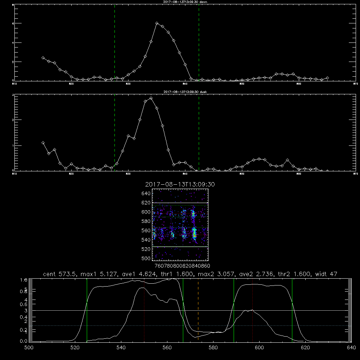Select the 'thr2 1.600' value
Screen dimensions: 360x360
[294, 274]
